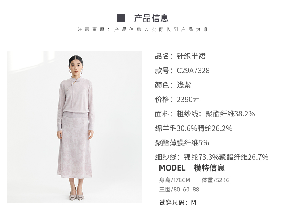The image size is (285, 221).
Task: Click the model's pointed heels in photo
Action: pyautogui.click(x=76, y=195)
